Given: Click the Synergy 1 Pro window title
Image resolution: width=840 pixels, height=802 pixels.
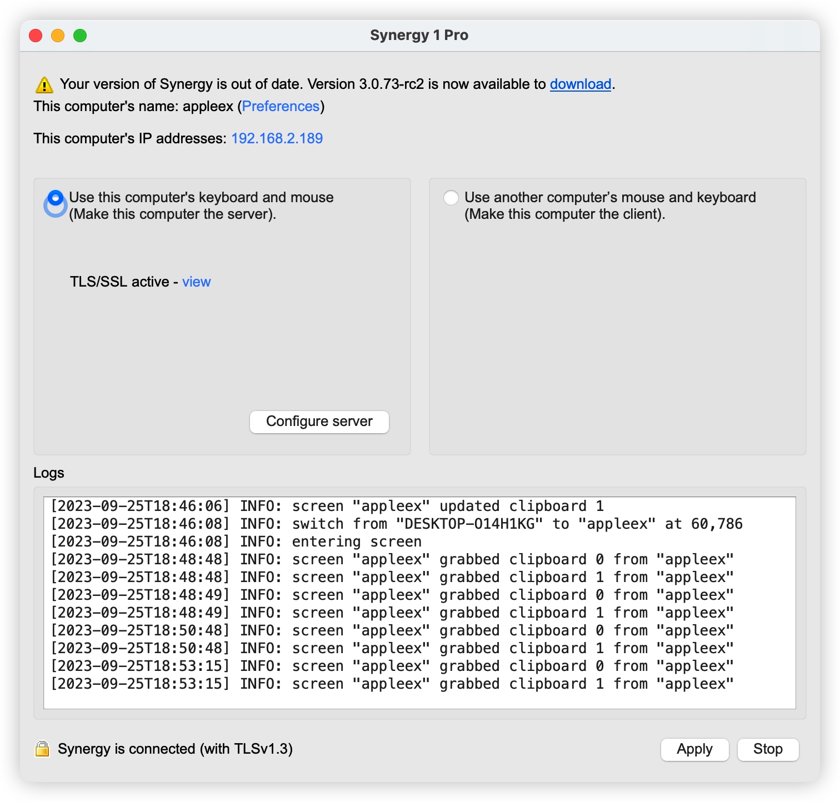Looking at the screenshot, I should [x=419, y=35].
